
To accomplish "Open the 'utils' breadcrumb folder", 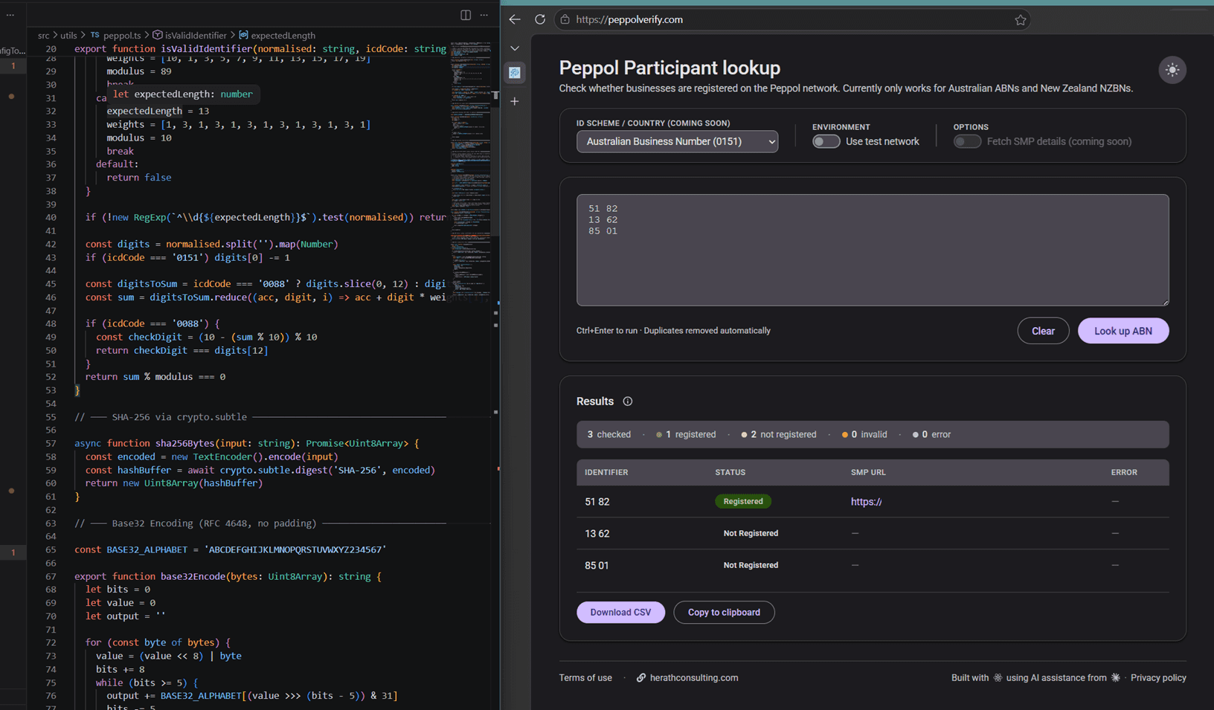I will [68, 35].
